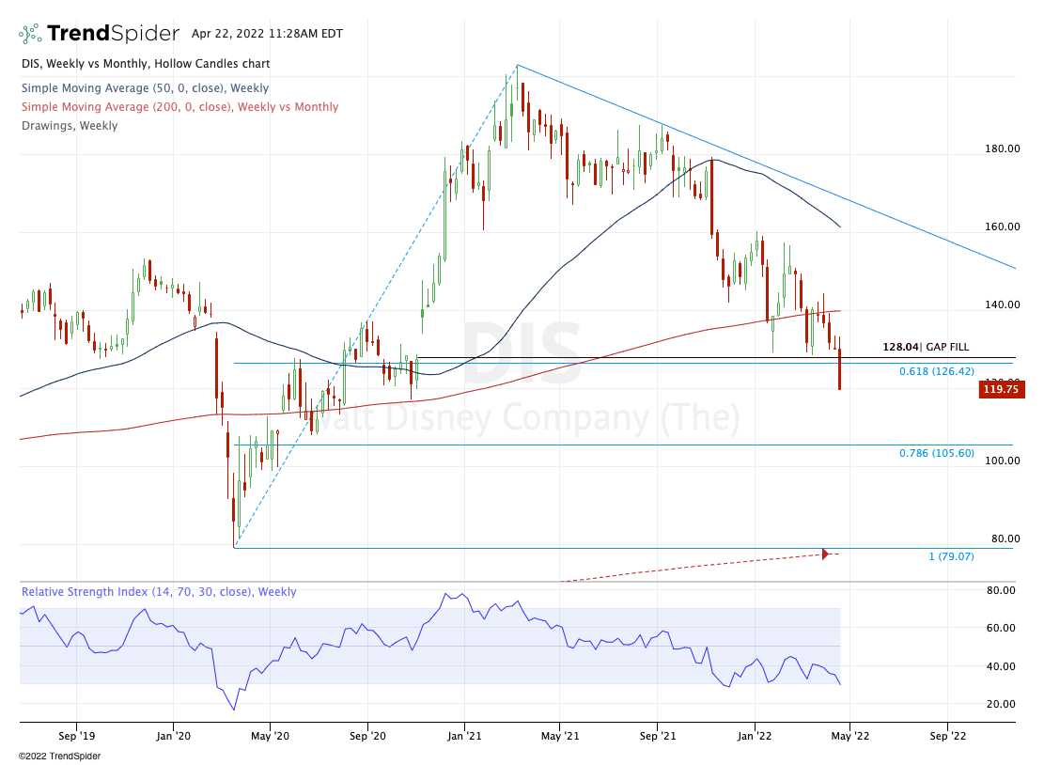Click the RSI 20.00 axis label
The height and width of the screenshot is (765, 1044).
[x=1001, y=704]
